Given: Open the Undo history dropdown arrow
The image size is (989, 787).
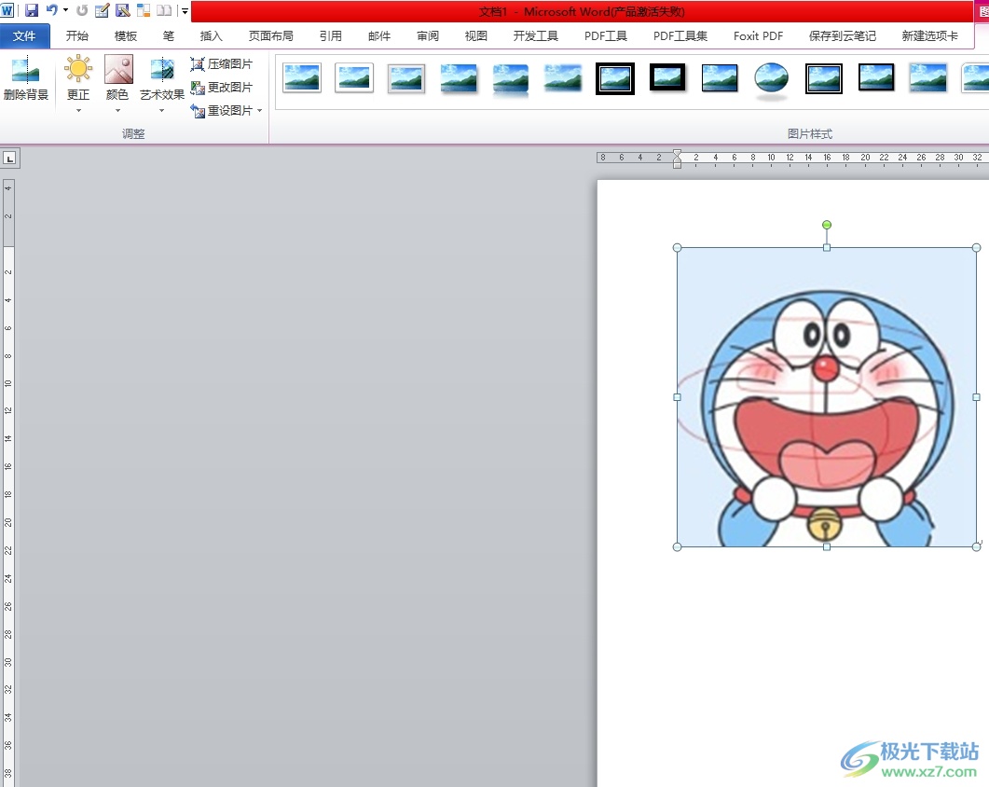Looking at the screenshot, I should 65,10.
